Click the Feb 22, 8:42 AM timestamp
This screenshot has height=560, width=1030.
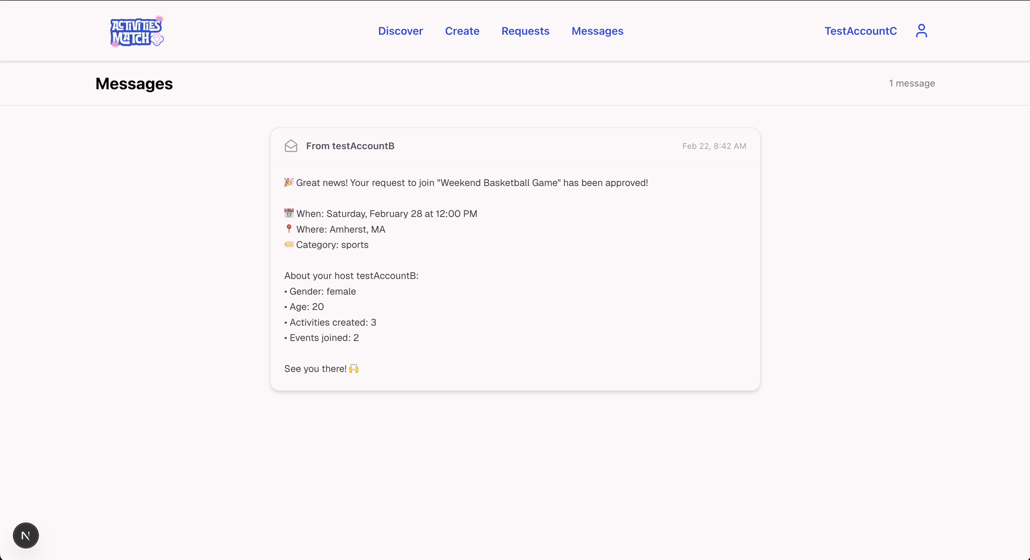pyautogui.click(x=714, y=146)
